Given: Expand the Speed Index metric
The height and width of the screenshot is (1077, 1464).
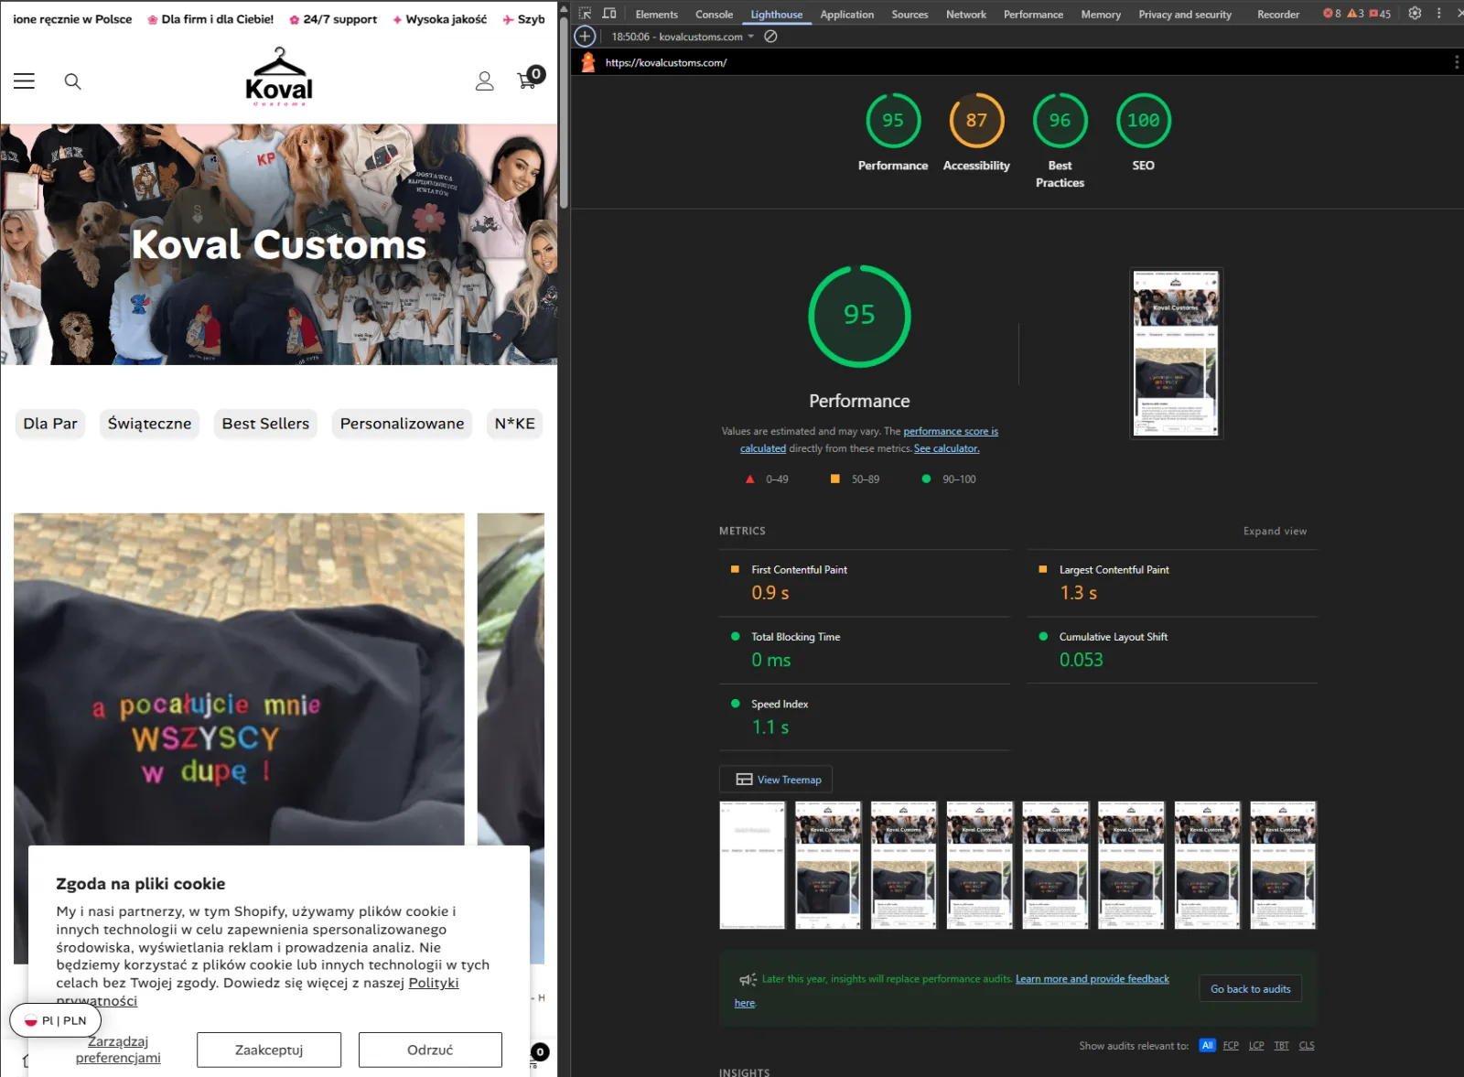Looking at the screenshot, I should pyautogui.click(x=865, y=717).
